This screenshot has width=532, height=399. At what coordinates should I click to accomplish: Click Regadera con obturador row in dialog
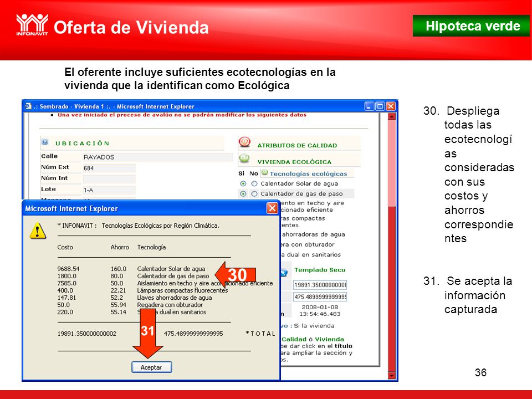170,305
